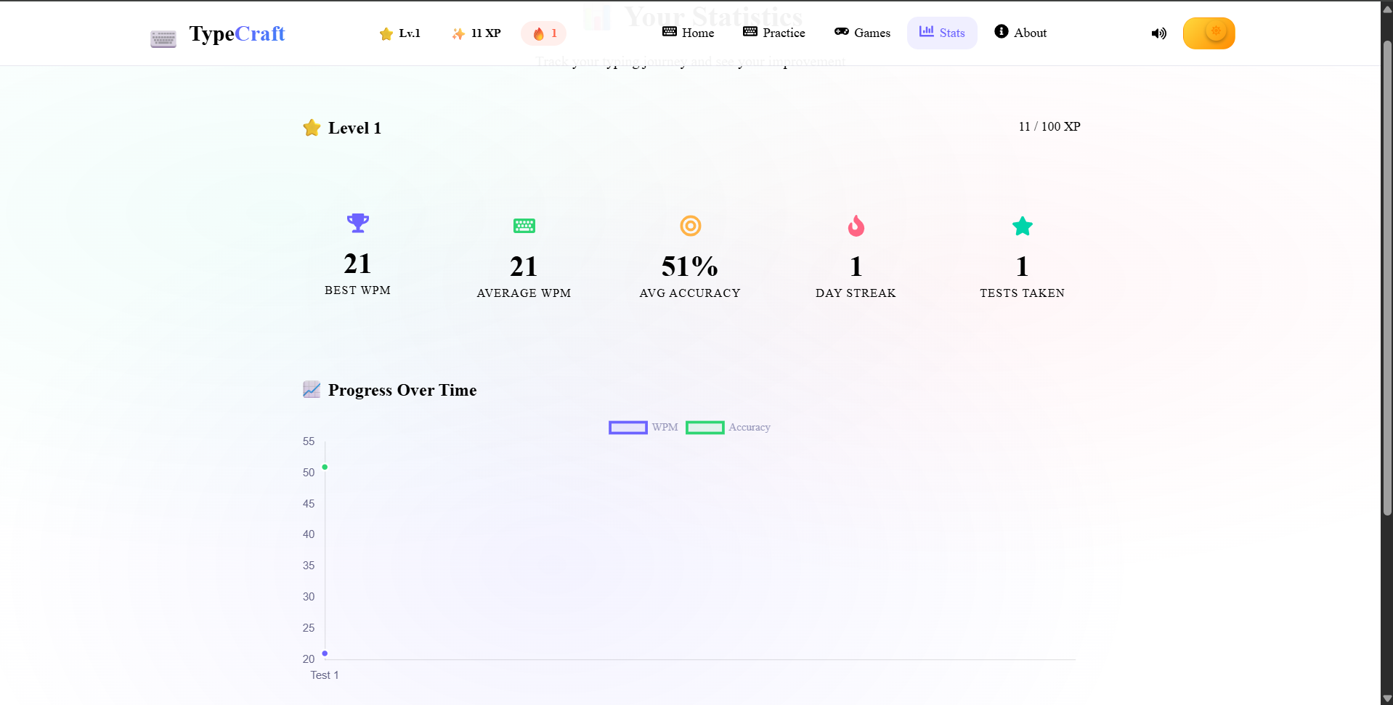Click the target icon above Avg Accuracy
The height and width of the screenshot is (705, 1393).
pyautogui.click(x=691, y=226)
